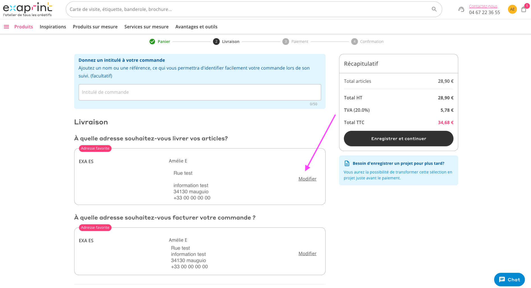Click the Total HT label

click(x=353, y=98)
